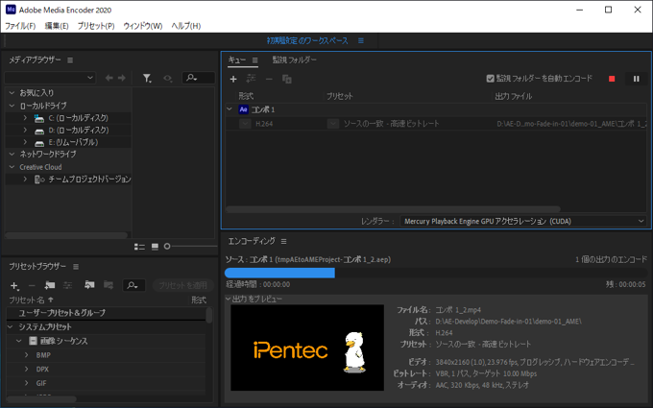This screenshot has width=653, height=408.
Task: Switch media browser to thumbnail view
Action: [x=155, y=247]
